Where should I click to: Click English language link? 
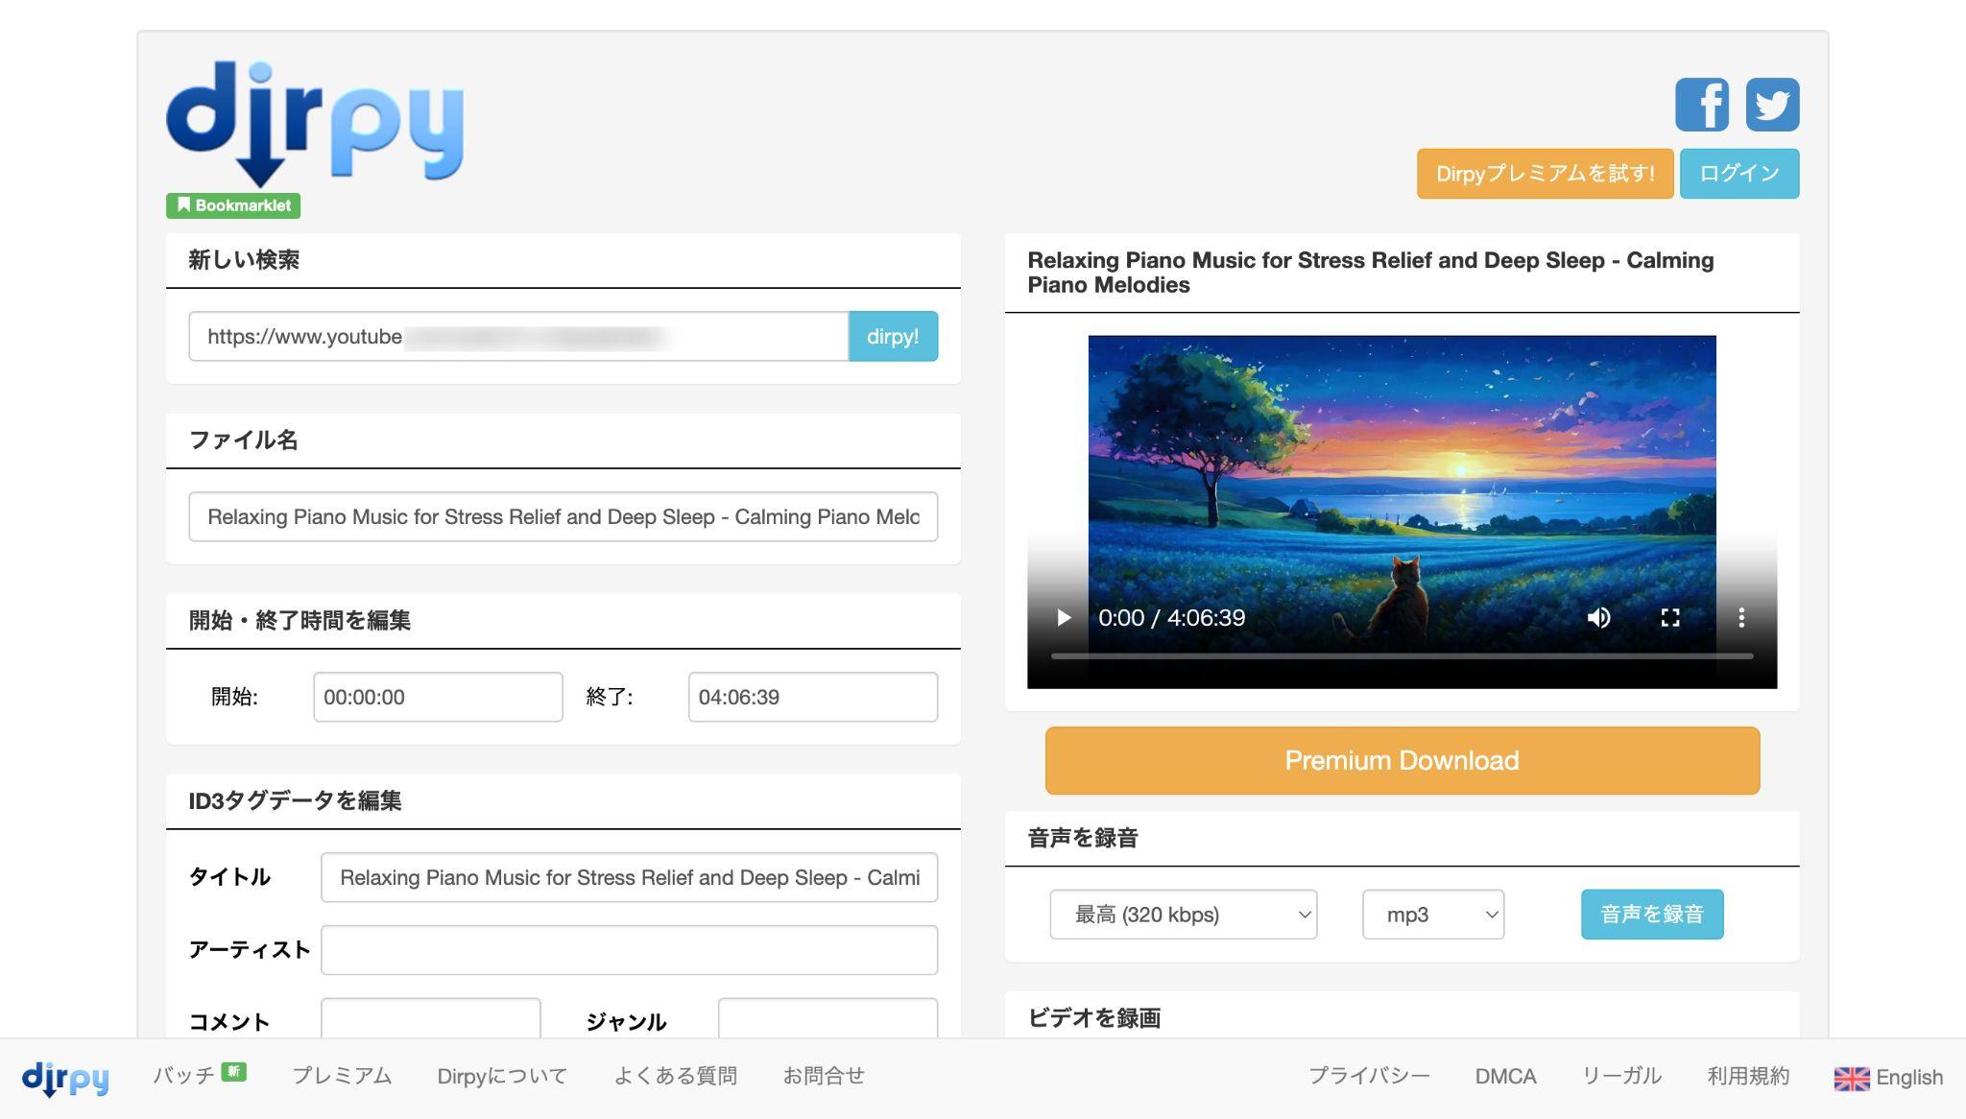pyautogui.click(x=1909, y=1078)
